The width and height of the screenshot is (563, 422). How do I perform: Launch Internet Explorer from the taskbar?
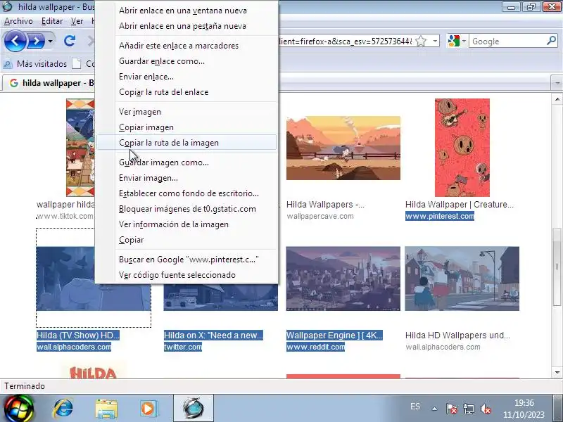click(x=63, y=409)
